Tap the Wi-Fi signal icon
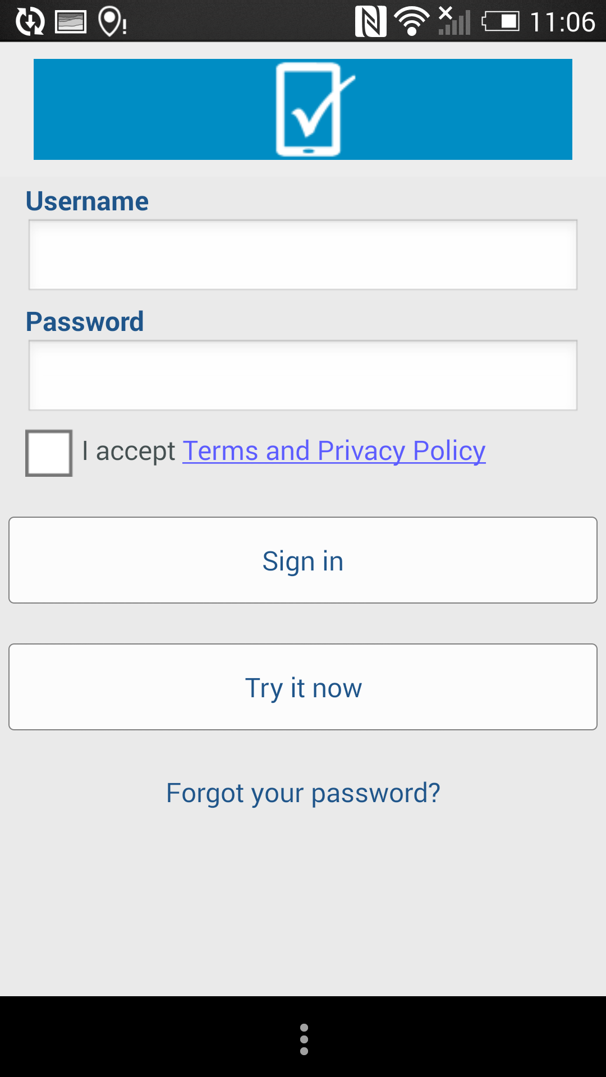This screenshot has height=1077, width=606. 412,22
